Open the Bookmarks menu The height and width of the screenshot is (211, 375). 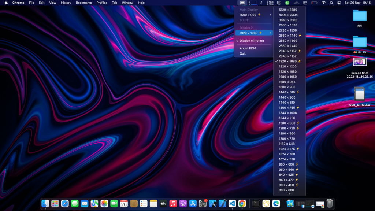tap(84, 3)
